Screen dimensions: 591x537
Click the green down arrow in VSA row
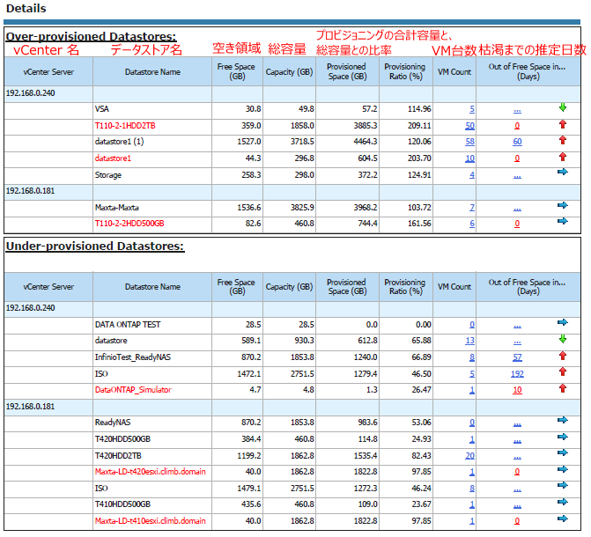(562, 107)
